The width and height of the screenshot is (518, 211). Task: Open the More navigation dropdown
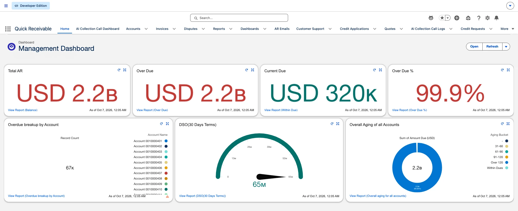(507, 29)
